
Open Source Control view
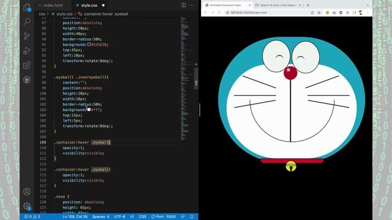[x=27, y=36]
